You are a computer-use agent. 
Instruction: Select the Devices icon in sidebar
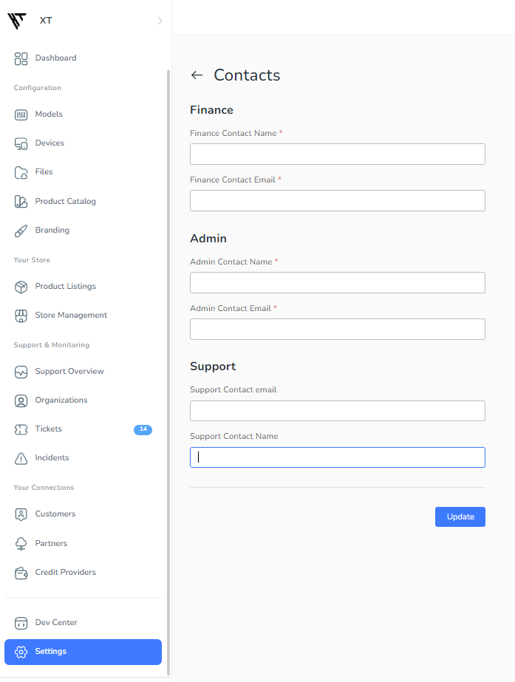click(x=21, y=143)
